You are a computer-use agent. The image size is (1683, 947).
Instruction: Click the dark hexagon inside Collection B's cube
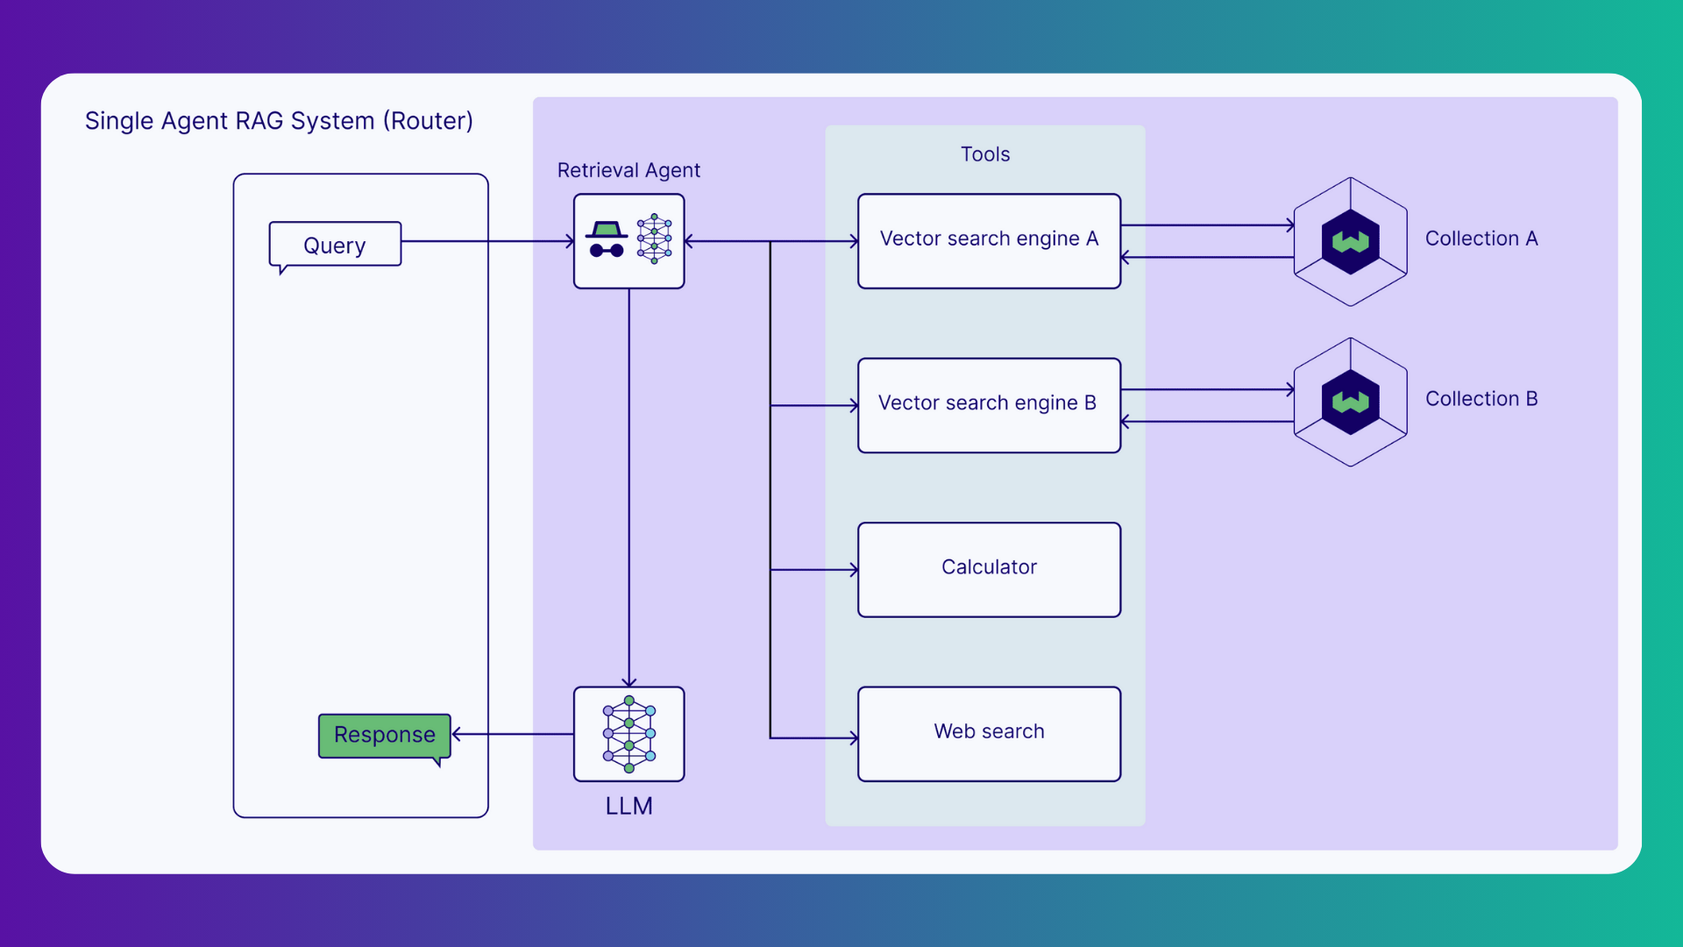point(1350,402)
